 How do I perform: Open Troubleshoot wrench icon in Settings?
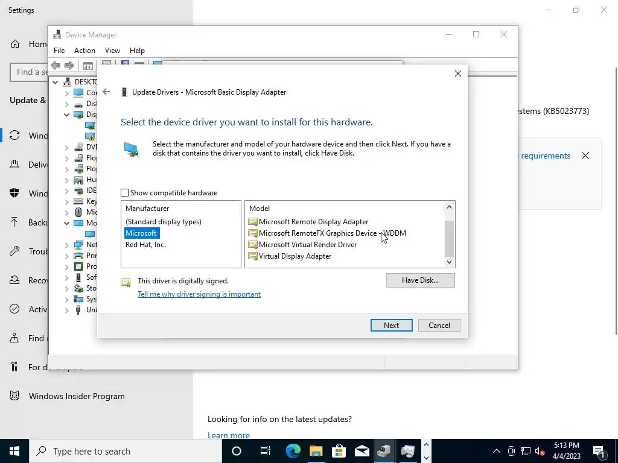click(x=14, y=251)
